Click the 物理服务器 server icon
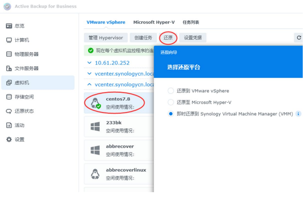This screenshot has height=202, width=304. point(9,54)
